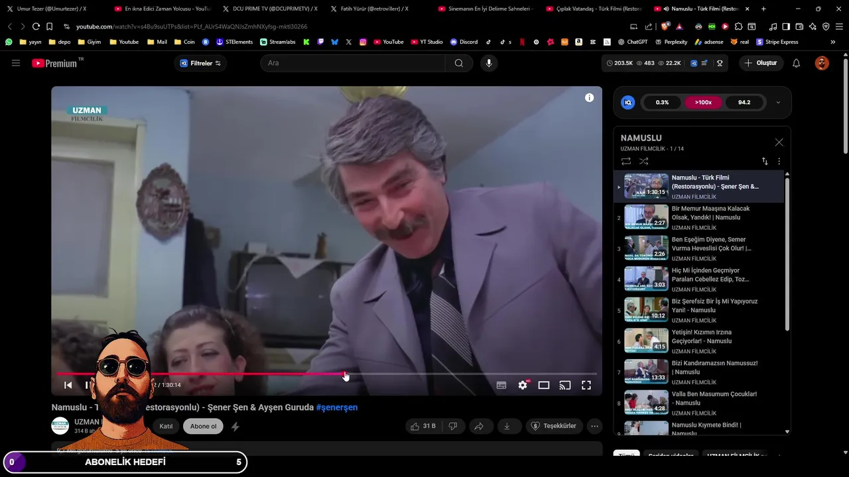Image resolution: width=849 pixels, height=477 pixels.
Task: Open the player settings gear
Action: tap(523, 385)
